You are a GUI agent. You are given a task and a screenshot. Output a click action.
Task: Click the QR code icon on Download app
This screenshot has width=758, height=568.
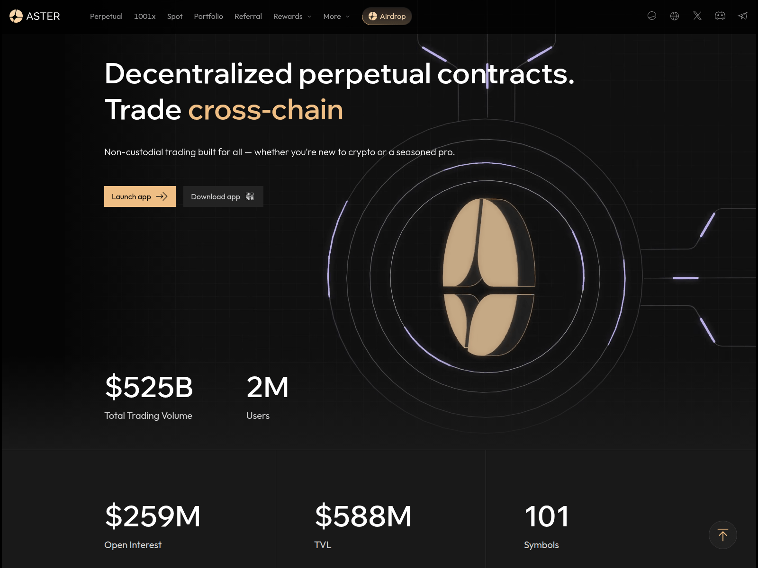[x=250, y=196]
